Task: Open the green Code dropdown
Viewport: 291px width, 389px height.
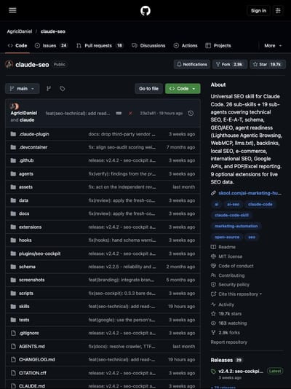Action: (183, 89)
